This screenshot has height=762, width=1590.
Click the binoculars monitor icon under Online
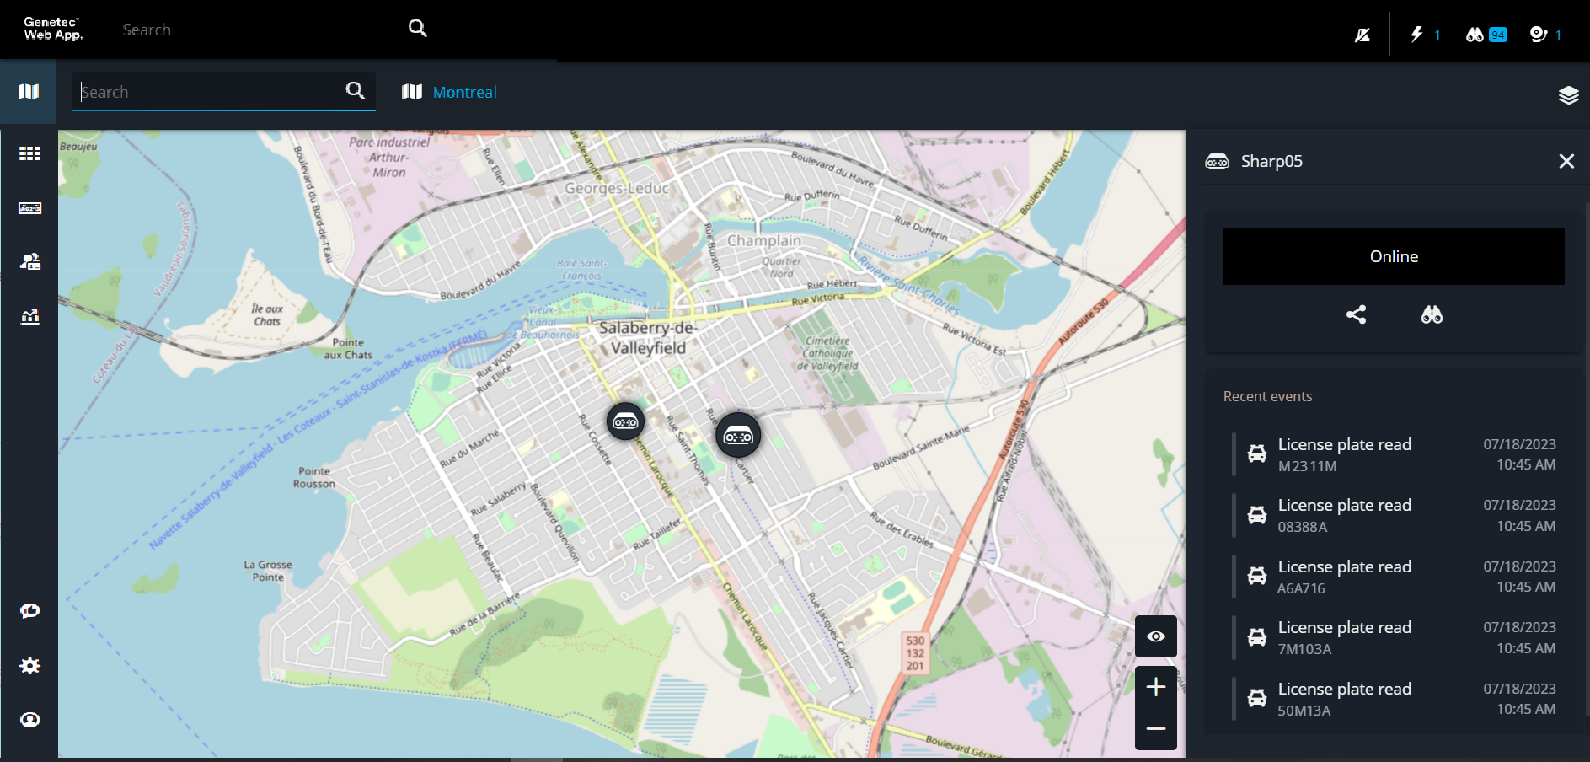[1431, 314]
